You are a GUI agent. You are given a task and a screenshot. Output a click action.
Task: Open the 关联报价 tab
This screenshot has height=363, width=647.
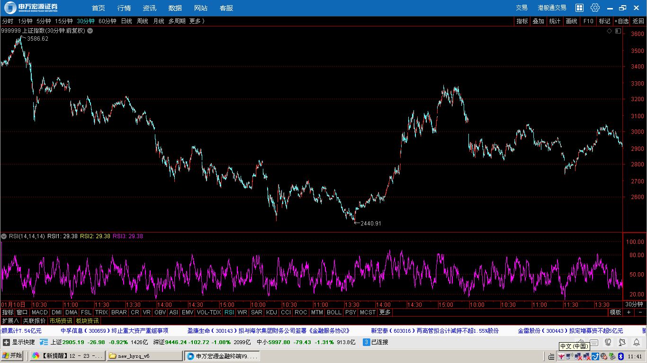34,321
